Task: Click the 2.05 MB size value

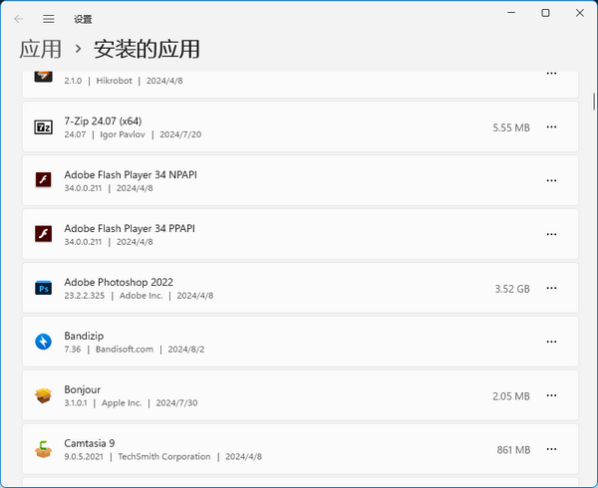Action: pos(511,396)
